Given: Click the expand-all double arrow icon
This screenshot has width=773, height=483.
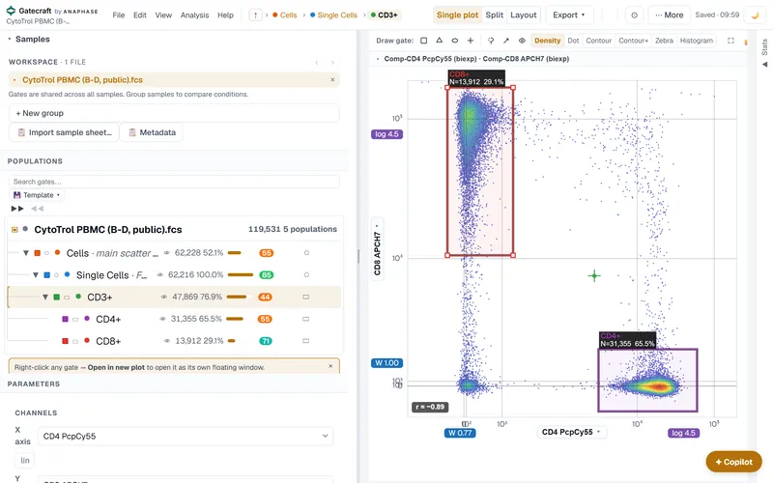Looking at the screenshot, I should pyautogui.click(x=17, y=209).
